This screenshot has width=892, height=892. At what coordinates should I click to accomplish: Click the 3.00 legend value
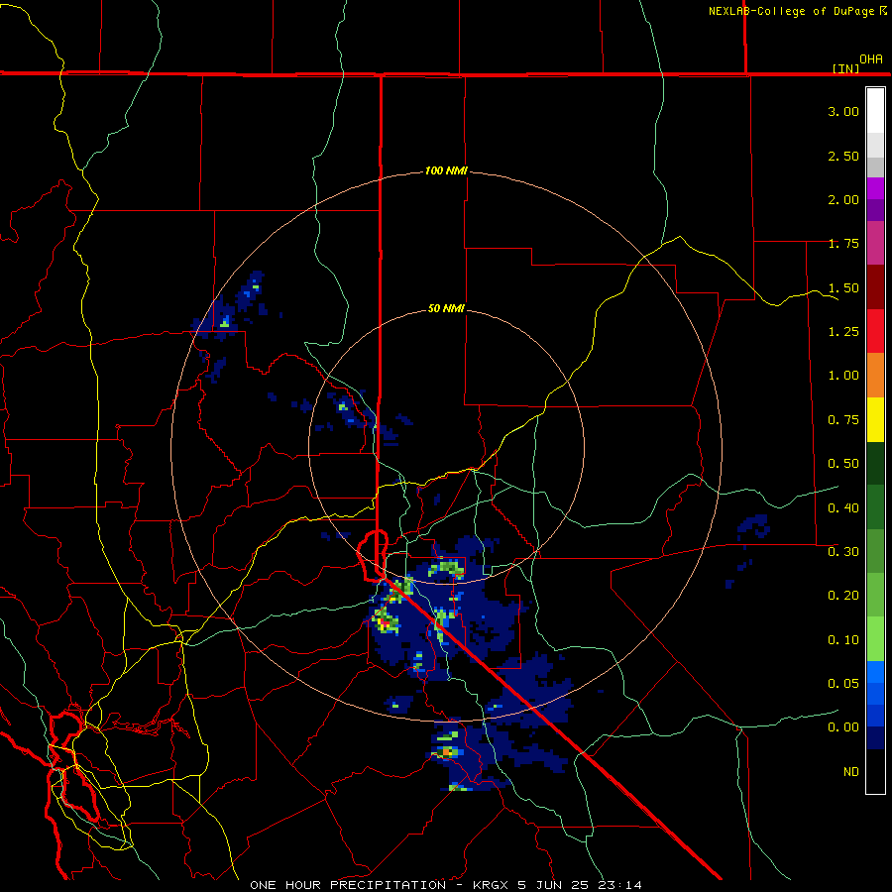(x=843, y=111)
